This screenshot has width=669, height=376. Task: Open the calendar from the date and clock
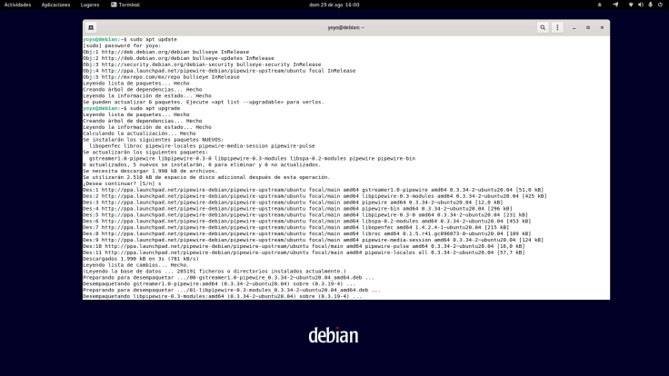[x=334, y=5]
